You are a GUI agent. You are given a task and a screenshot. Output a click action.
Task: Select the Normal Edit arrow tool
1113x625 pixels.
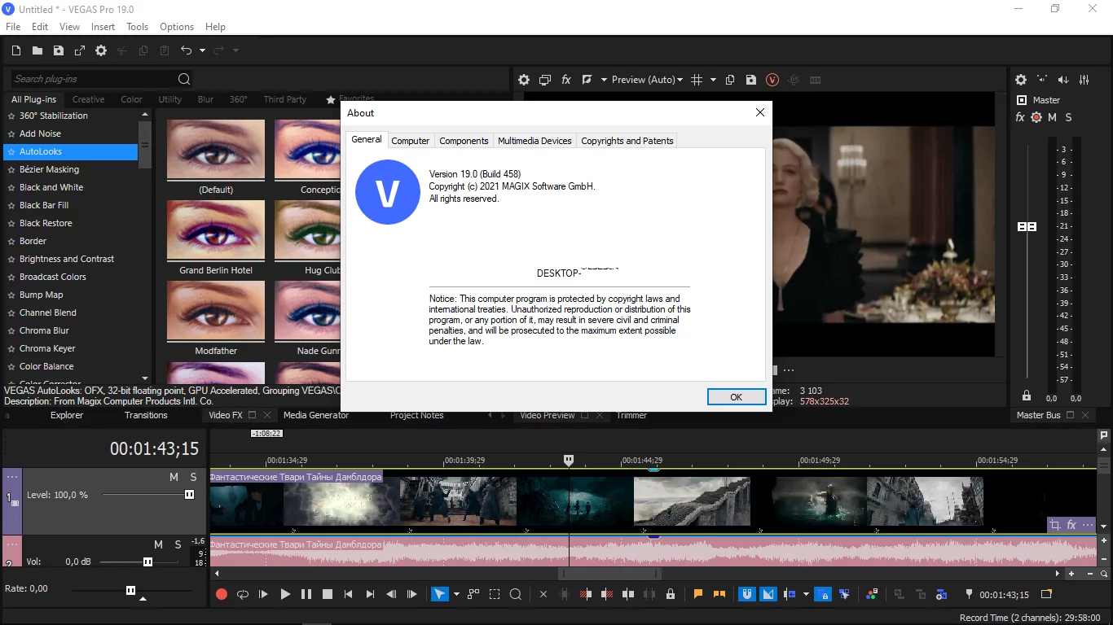tap(439, 595)
